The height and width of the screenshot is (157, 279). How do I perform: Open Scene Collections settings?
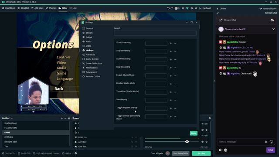point(92,63)
